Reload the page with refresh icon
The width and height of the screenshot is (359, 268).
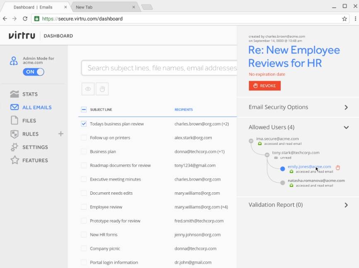click(25, 19)
